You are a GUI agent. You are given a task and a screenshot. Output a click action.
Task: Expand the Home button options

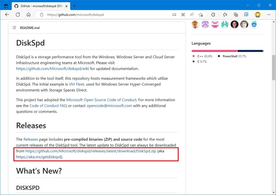(28, 14)
